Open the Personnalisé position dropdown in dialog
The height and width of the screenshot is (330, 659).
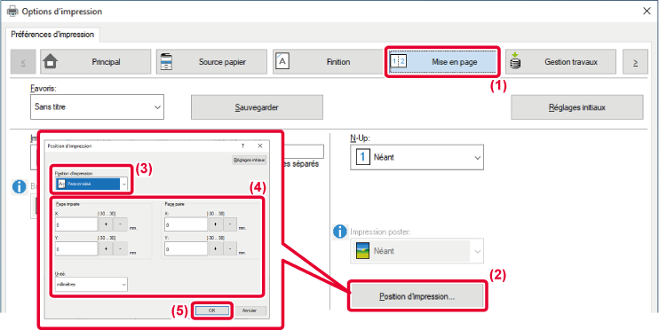coord(91,184)
